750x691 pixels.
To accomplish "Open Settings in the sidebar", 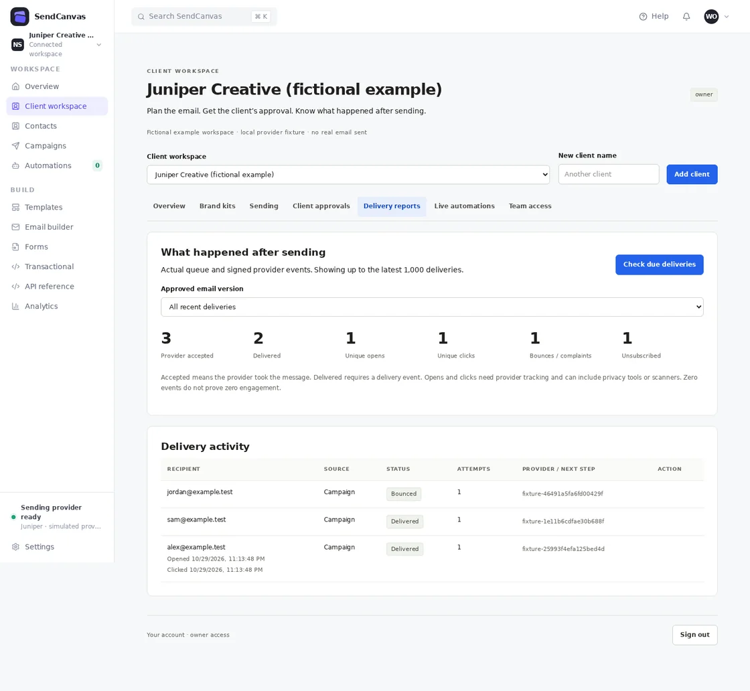I will (57, 546).
